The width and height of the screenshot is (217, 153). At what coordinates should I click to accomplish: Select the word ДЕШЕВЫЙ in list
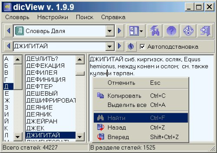pyautogui.click(x=51, y=94)
